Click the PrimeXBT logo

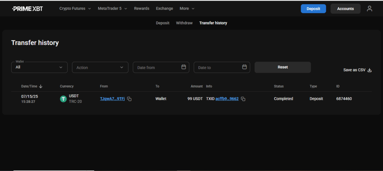27,9
